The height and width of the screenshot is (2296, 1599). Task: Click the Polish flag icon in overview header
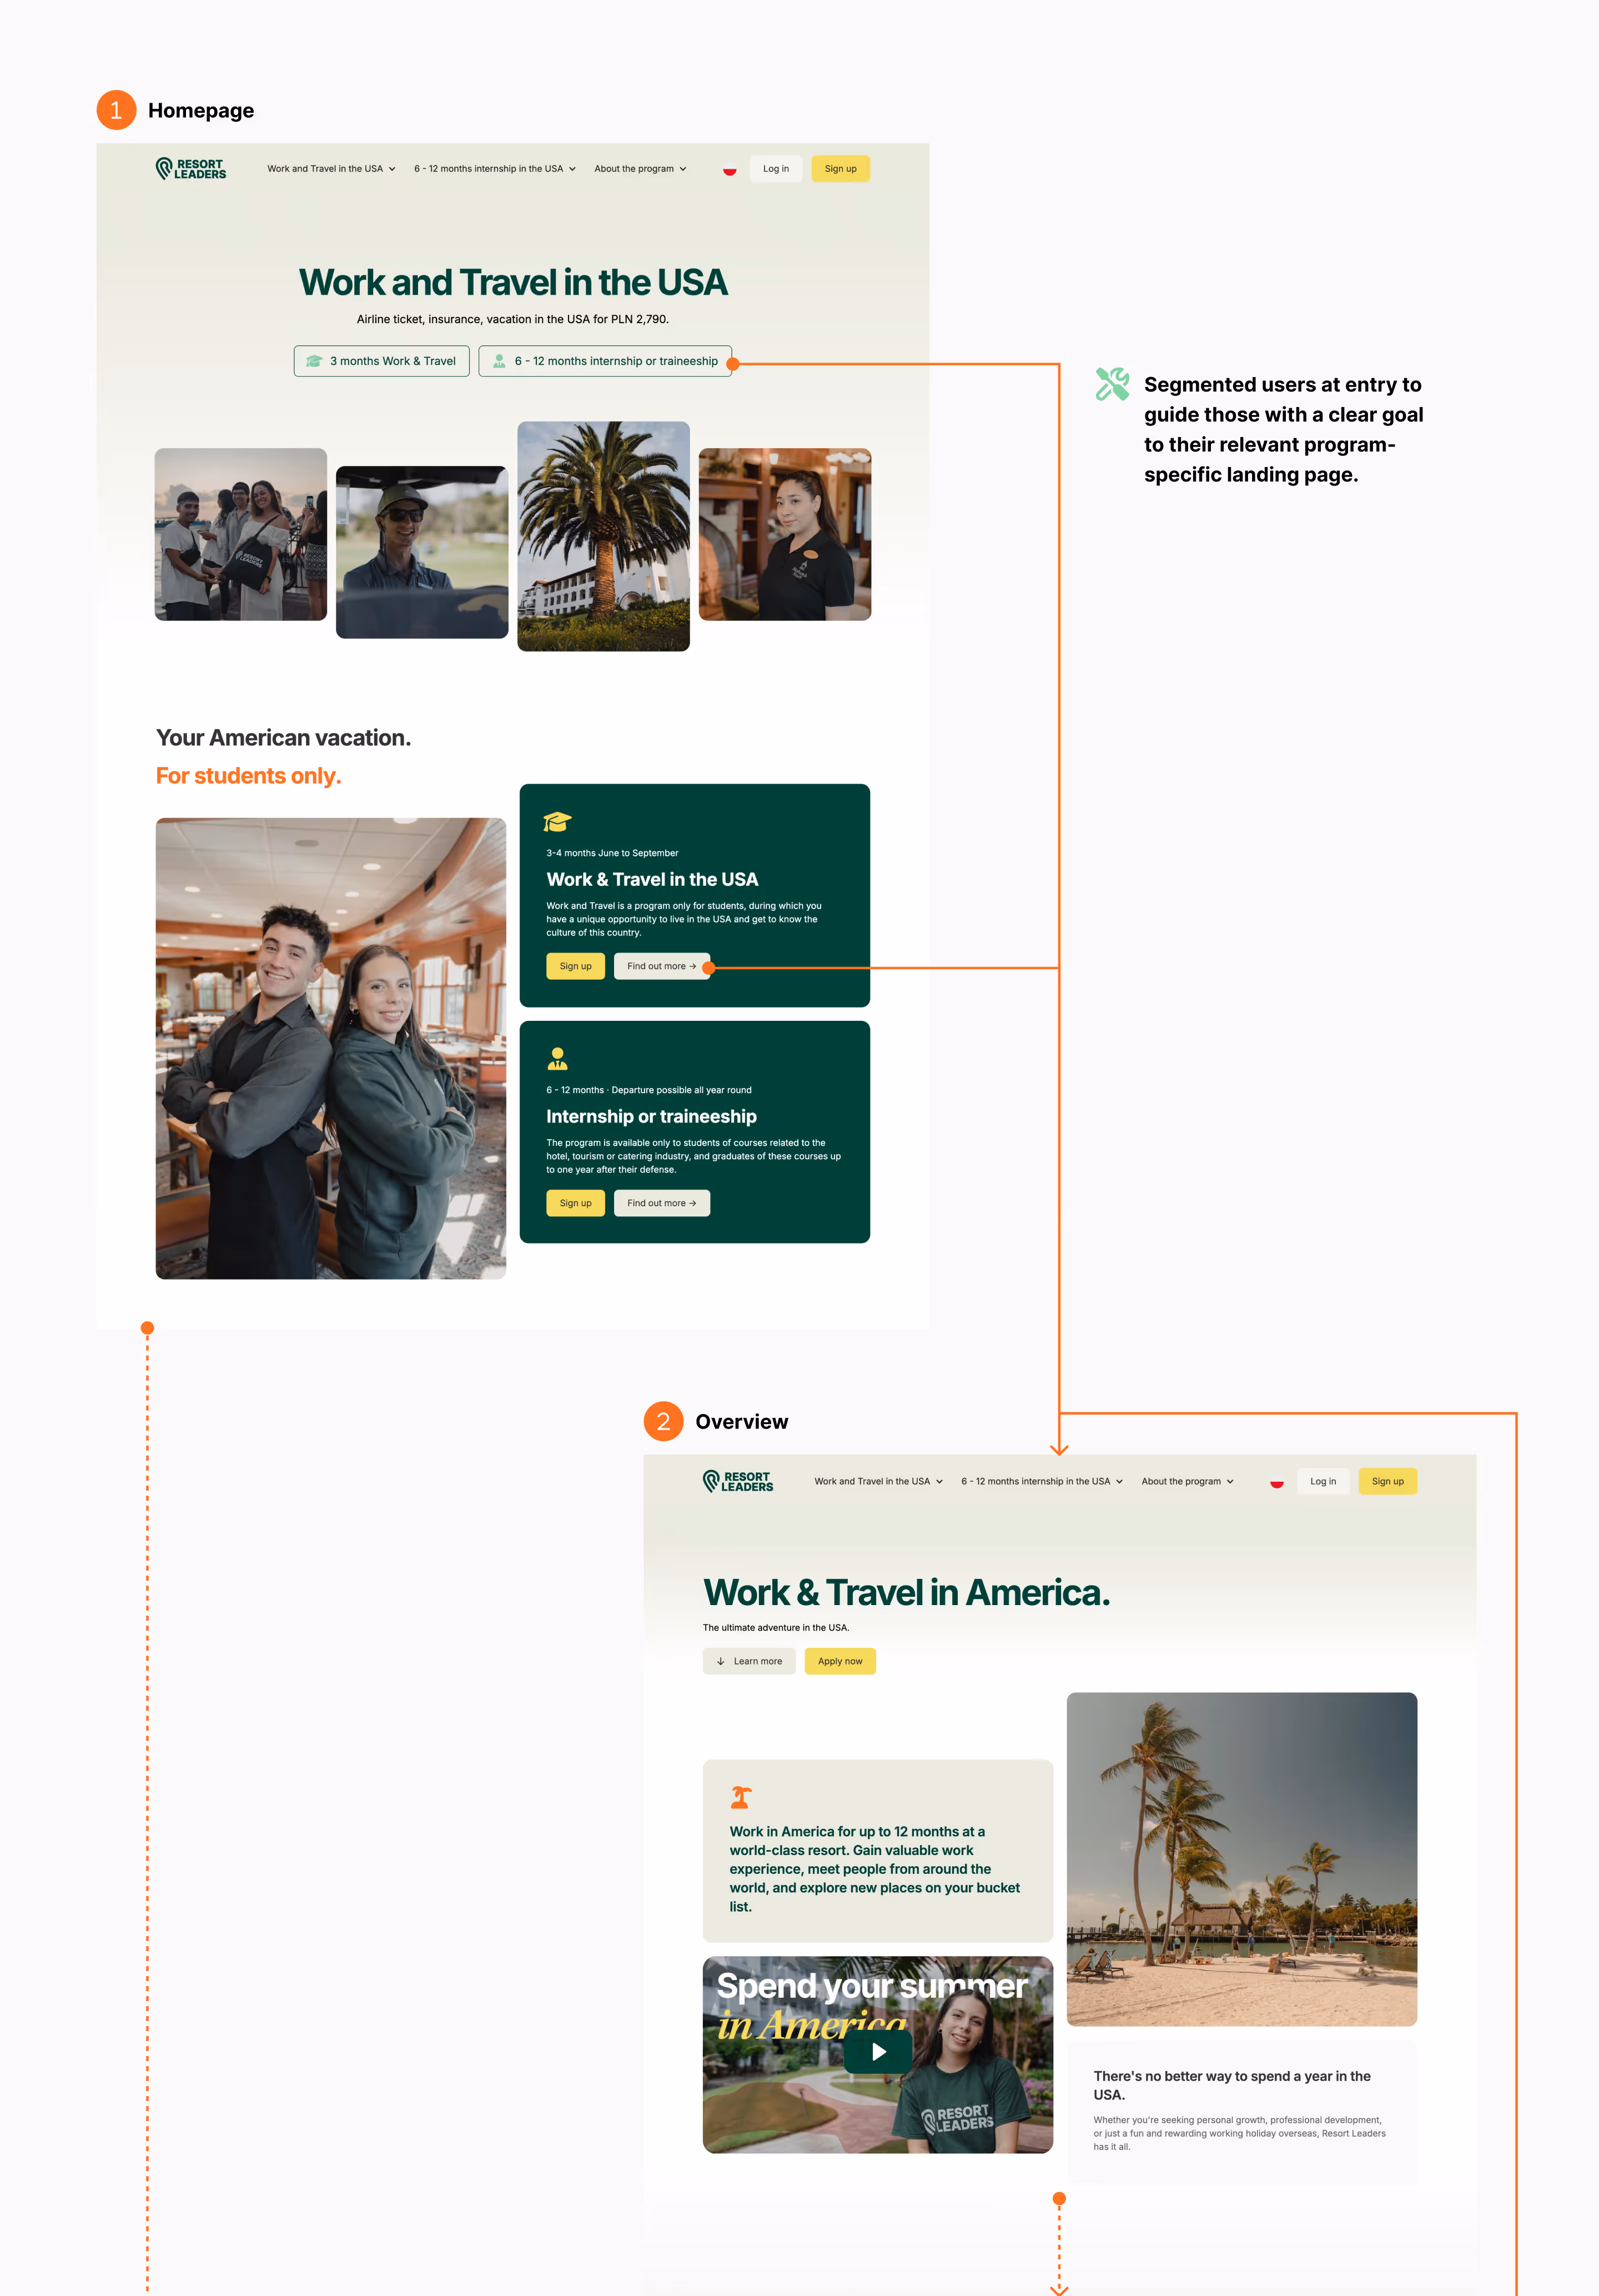(1276, 1482)
